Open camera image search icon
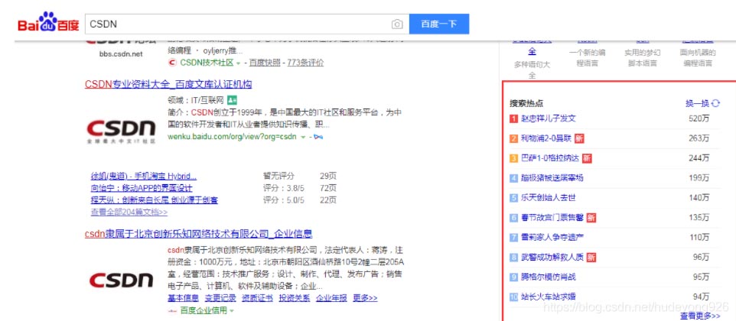The height and width of the screenshot is (321, 736). pos(397,24)
